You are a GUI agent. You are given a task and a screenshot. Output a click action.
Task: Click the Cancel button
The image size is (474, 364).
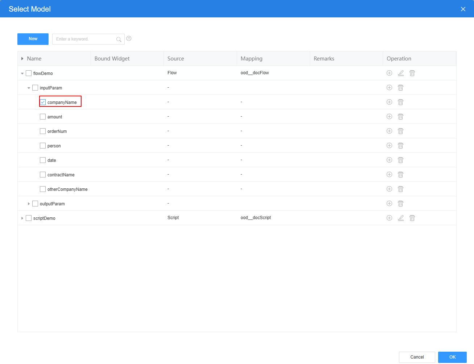point(417,357)
